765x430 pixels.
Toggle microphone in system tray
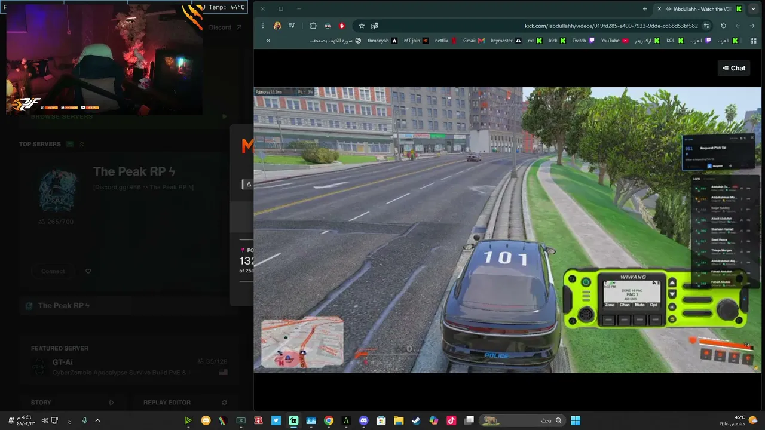pyautogui.click(x=84, y=420)
